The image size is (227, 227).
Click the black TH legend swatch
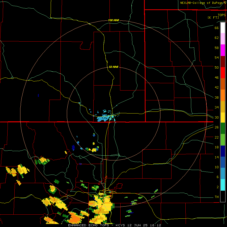(223, 196)
